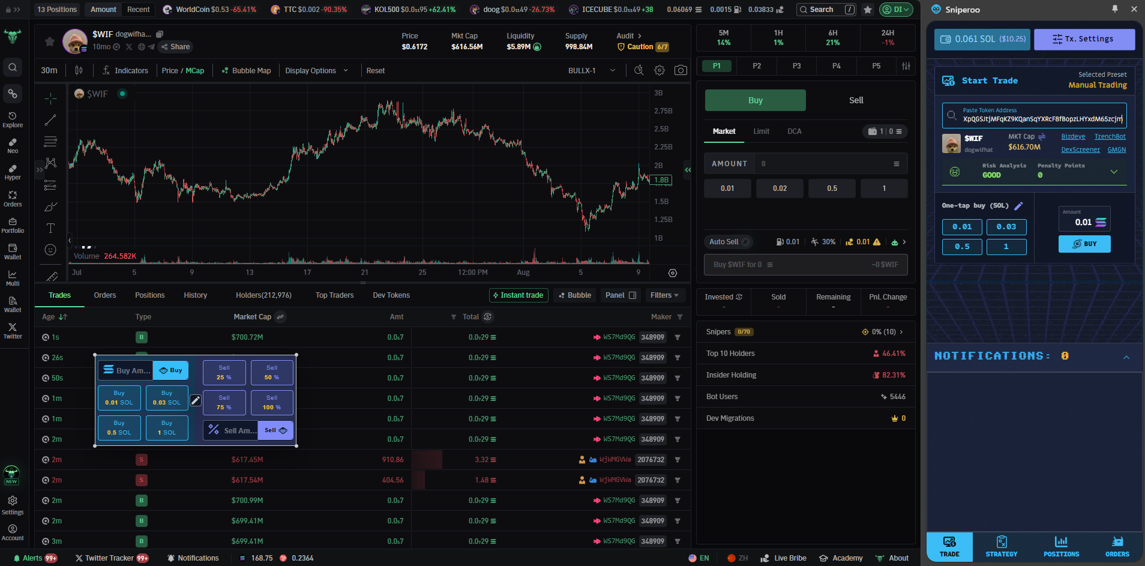Open Hyper in the left sidebar

[13, 172]
